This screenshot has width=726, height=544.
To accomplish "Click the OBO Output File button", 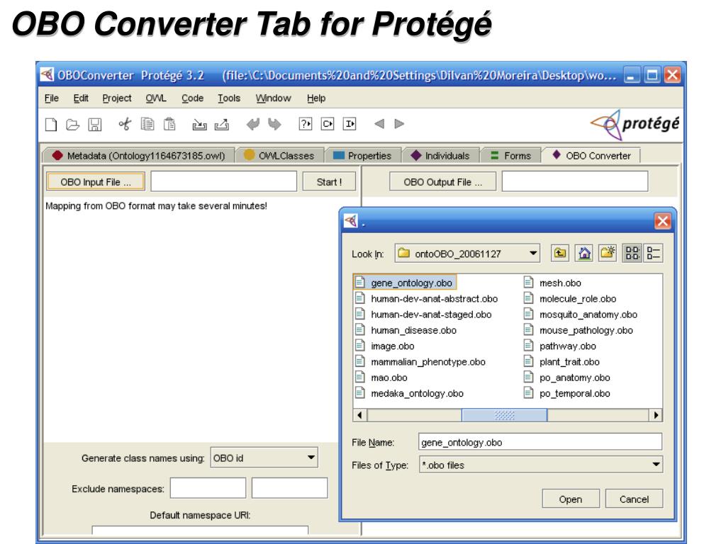I will coord(442,182).
